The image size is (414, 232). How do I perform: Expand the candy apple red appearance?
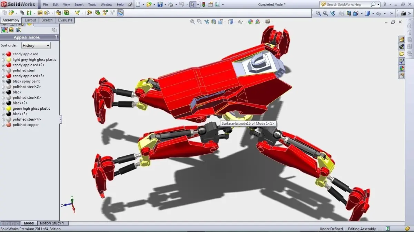pos(3,54)
